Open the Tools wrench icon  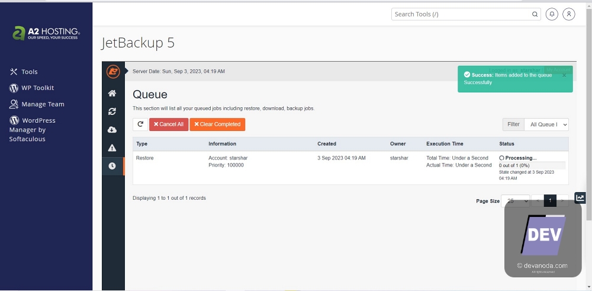coord(14,72)
